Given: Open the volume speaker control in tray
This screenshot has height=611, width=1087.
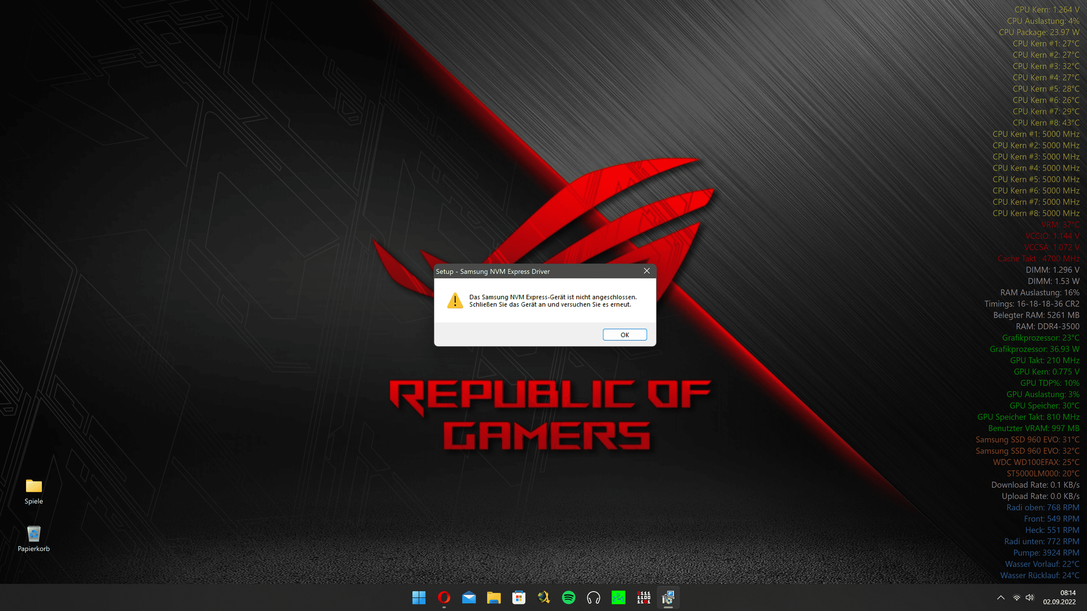Looking at the screenshot, I should point(1030,597).
